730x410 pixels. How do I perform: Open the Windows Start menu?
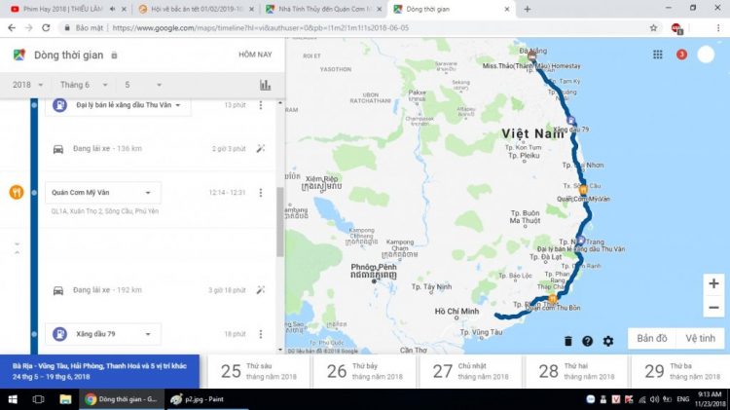pyautogui.click(x=13, y=399)
